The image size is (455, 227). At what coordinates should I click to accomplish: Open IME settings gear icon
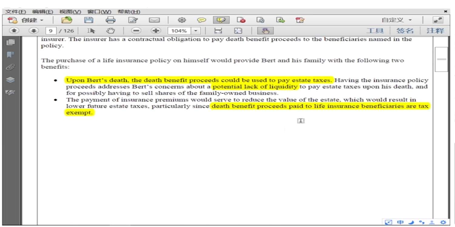pyautogui.click(x=443, y=222)
